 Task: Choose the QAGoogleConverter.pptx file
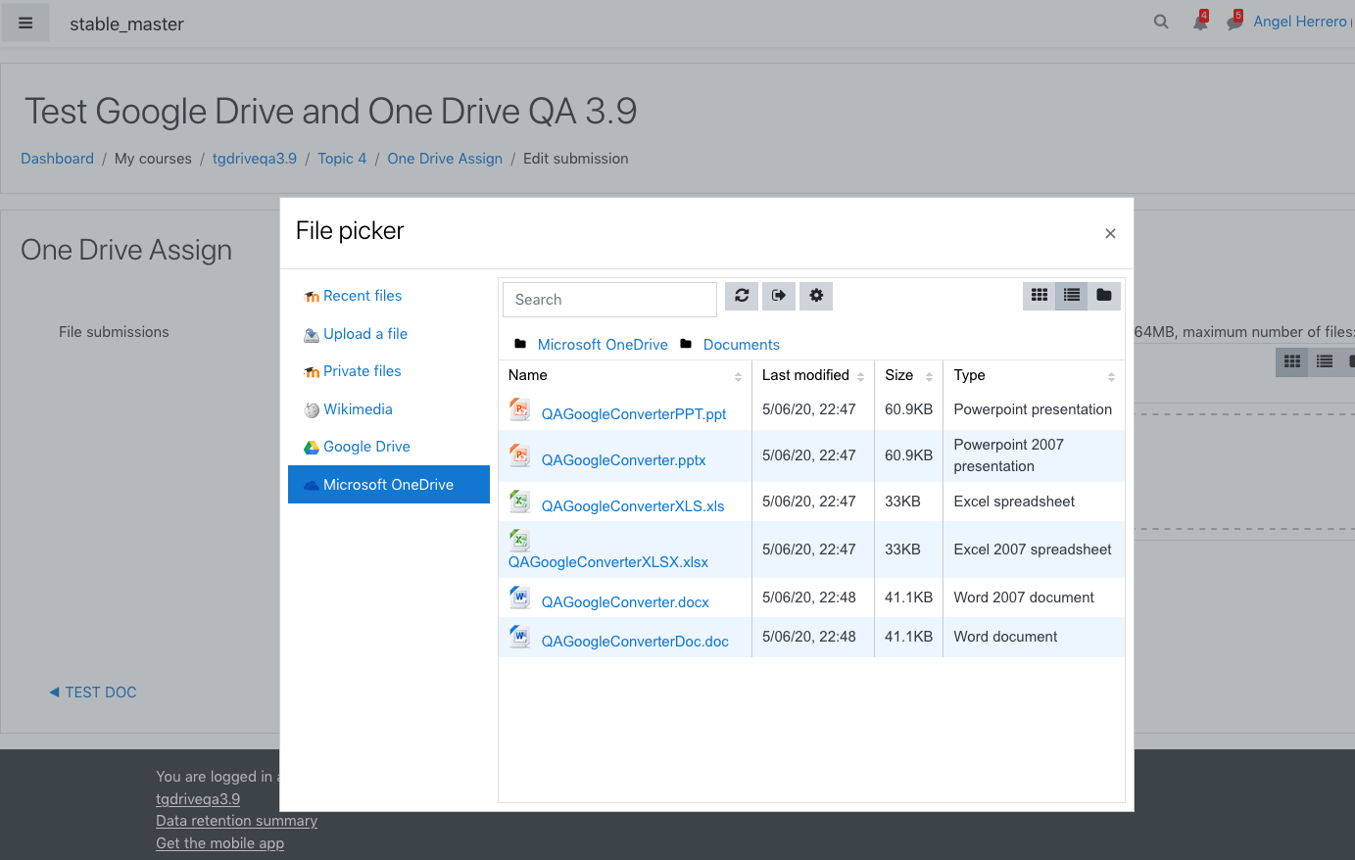tap(624, 460)
